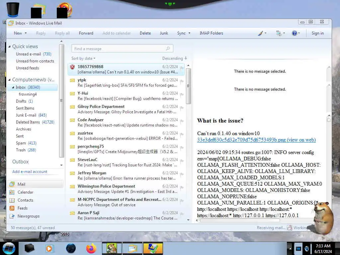Open the blue Help icon
340x255 pixels.
(x=294, y=33)
